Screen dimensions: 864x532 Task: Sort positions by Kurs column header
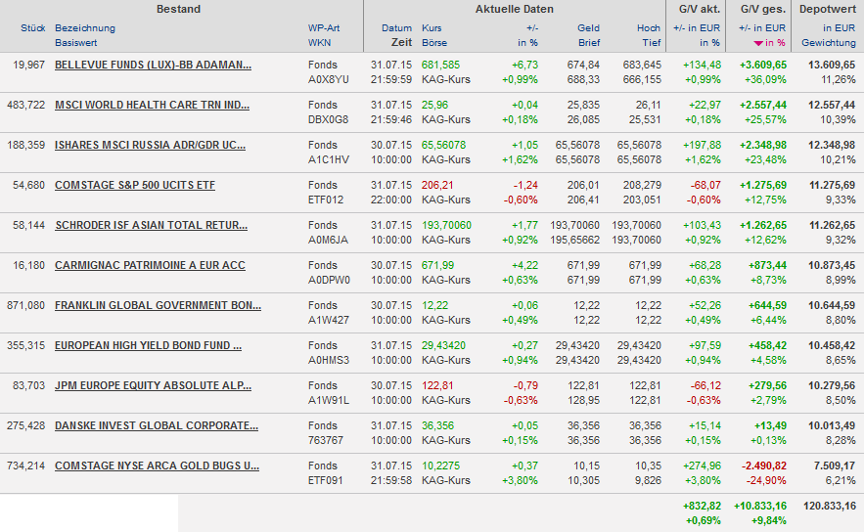point(432,28)
